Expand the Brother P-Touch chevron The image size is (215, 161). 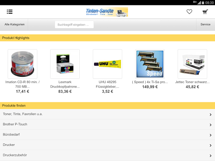(210, 125)
